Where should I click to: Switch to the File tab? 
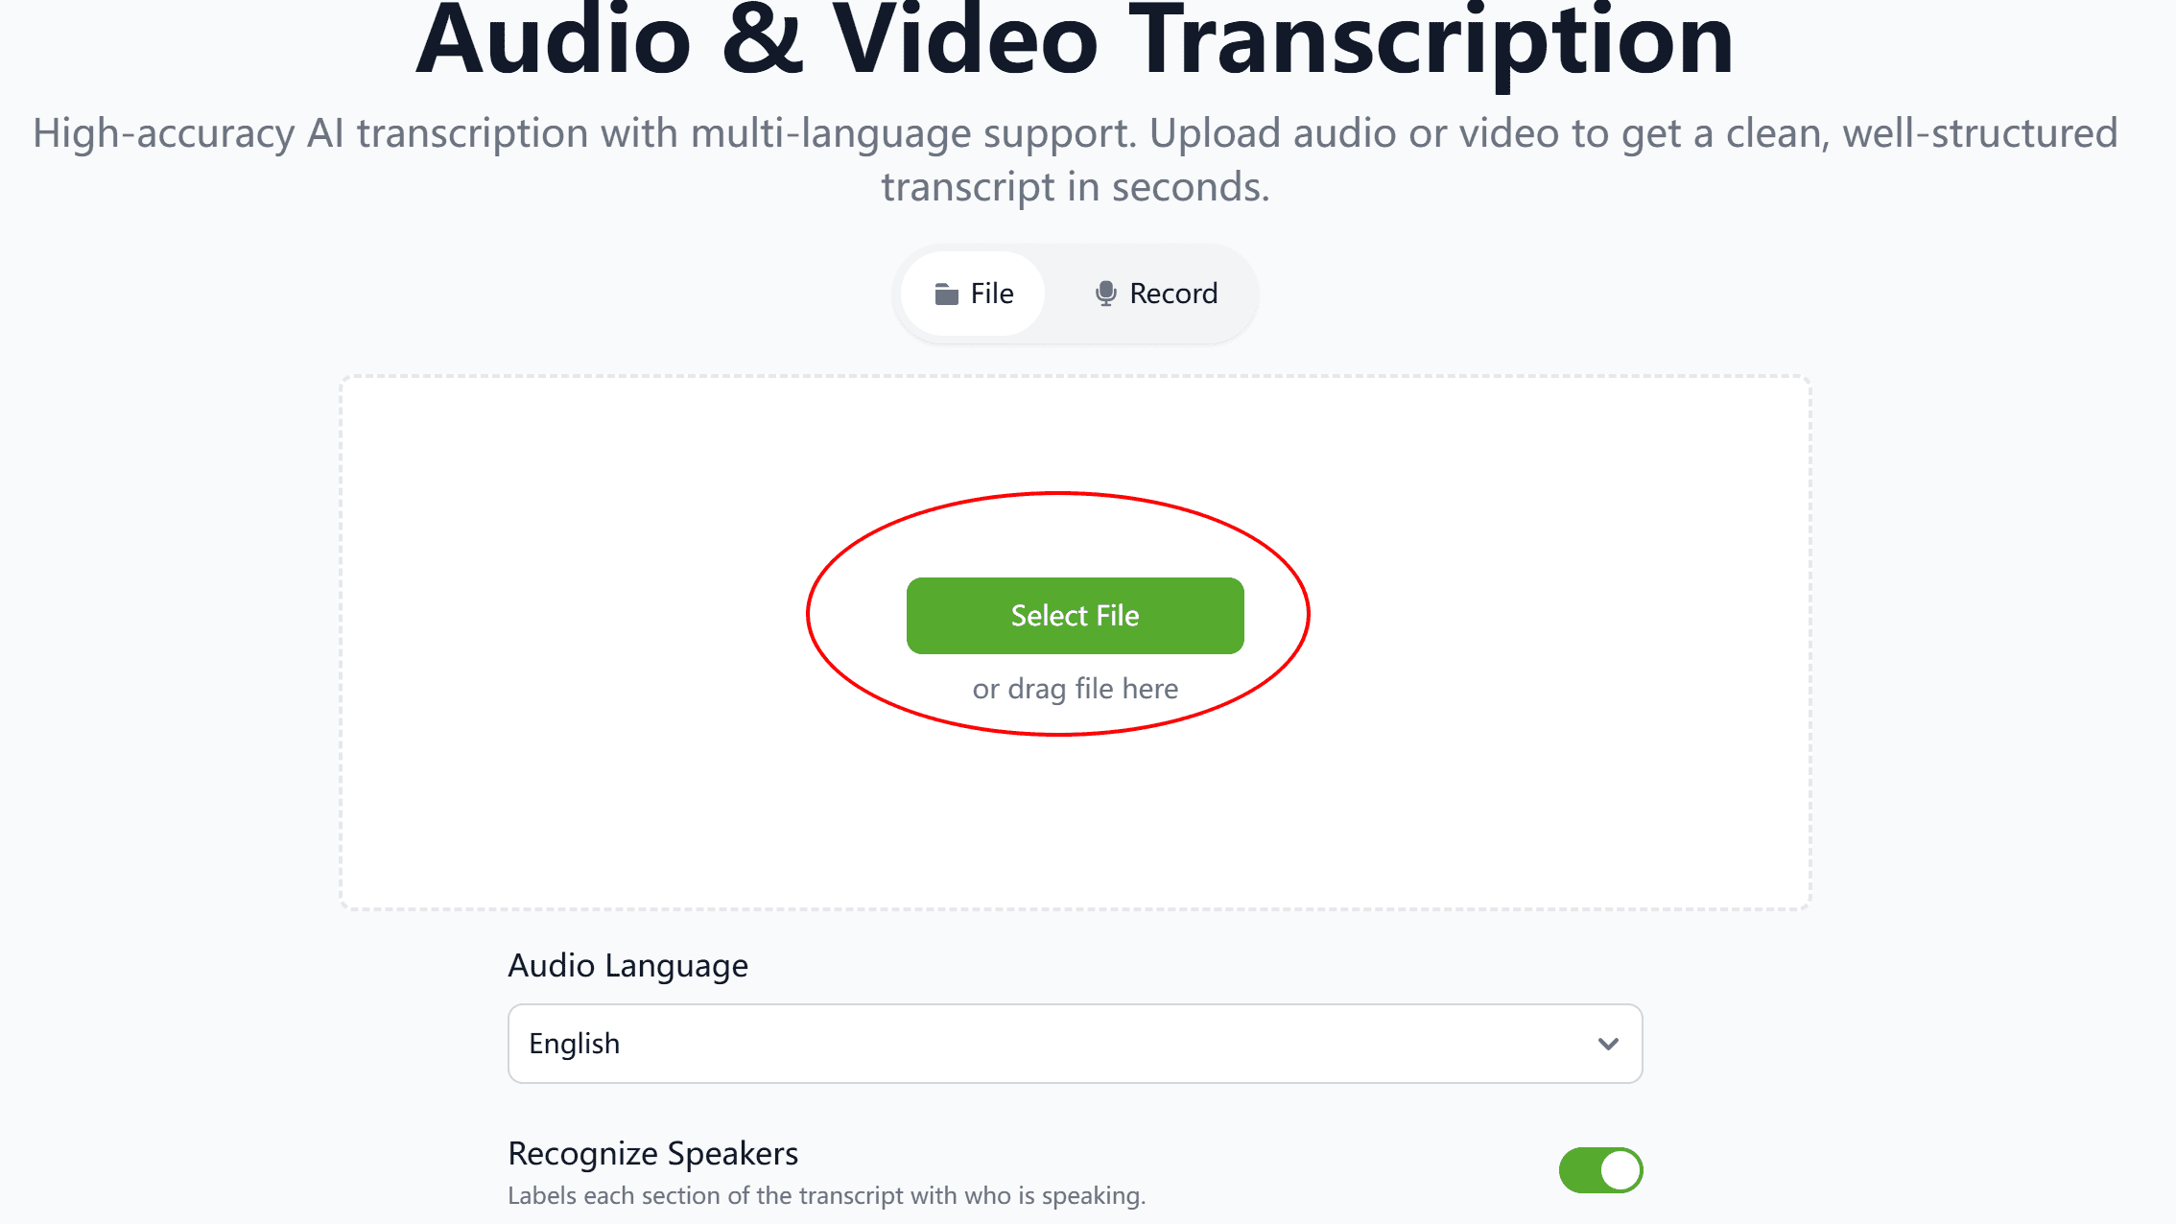click(x=973, y=294)
